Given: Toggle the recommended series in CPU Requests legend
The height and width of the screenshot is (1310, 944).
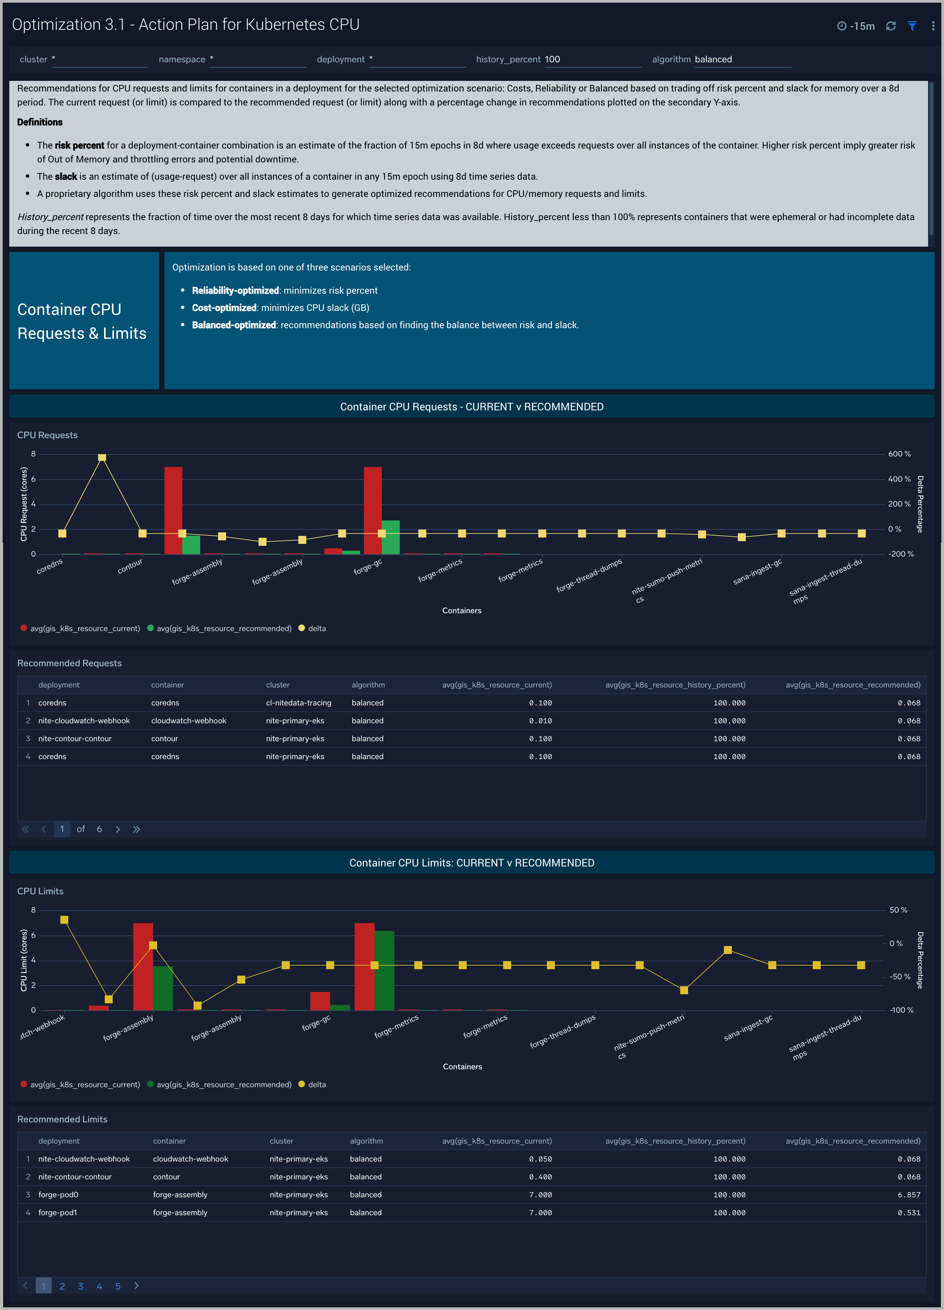Looking at the screenshot, I should tap(219, 628).
